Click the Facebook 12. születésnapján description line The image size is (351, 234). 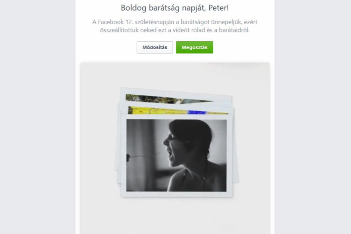coord(175,22)
